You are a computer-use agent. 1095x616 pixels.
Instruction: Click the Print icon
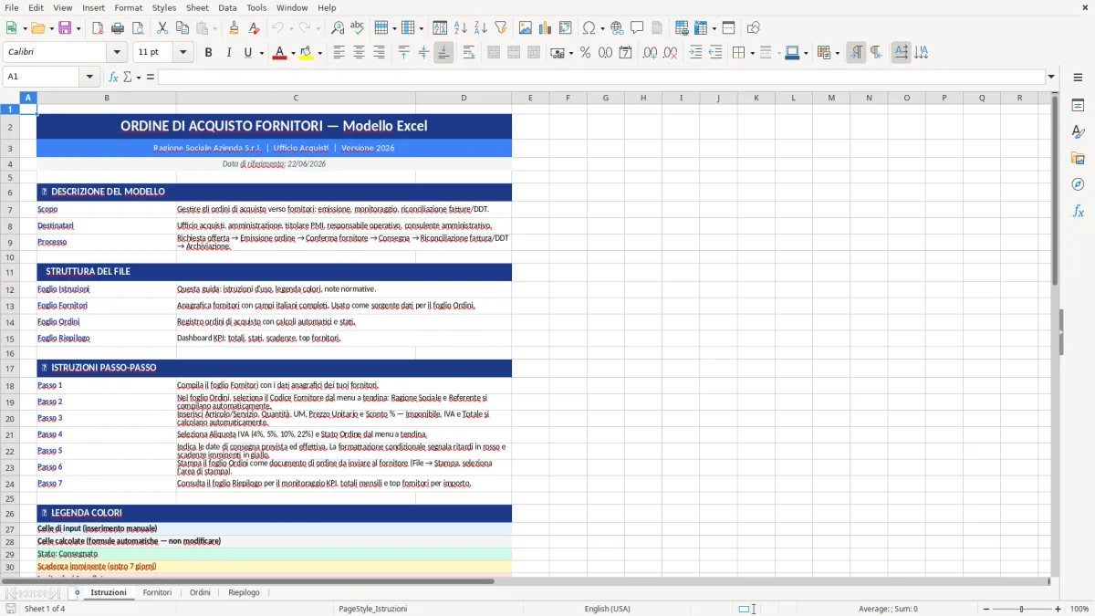[118, 28]
